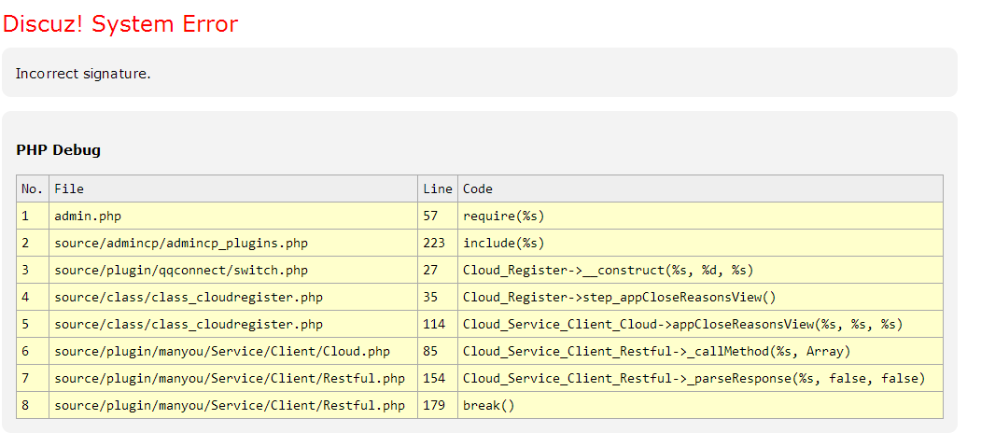Click Restful.php file path in row 7
Viewport: 995px width, 433px height.
click(x=230, y=378)
